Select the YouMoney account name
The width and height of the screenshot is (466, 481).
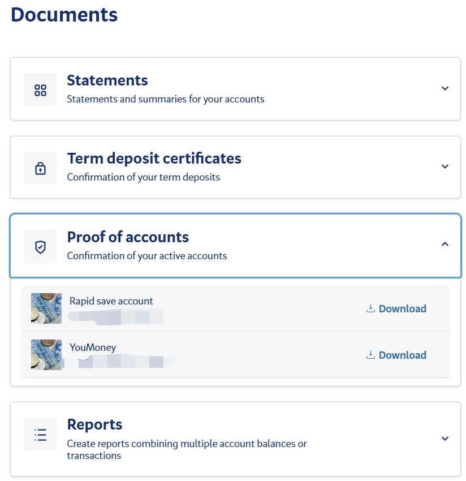[x=93, y=347]
